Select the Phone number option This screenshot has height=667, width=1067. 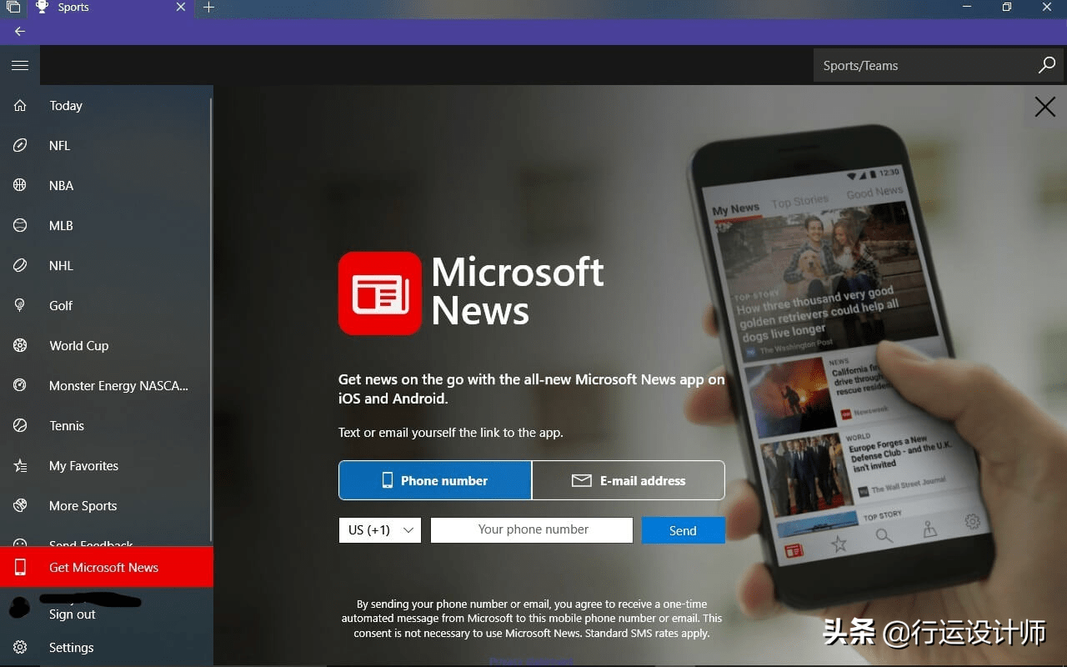pos(434,480)
